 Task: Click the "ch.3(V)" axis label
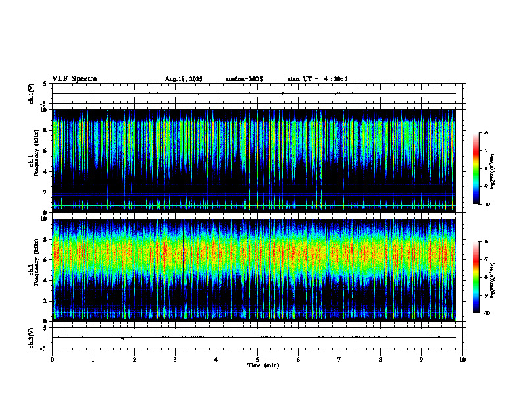point(32,338)
